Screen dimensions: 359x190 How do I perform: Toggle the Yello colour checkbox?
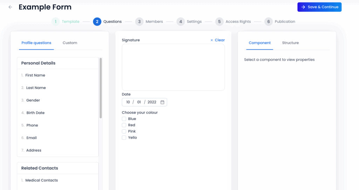coord(124,138)
